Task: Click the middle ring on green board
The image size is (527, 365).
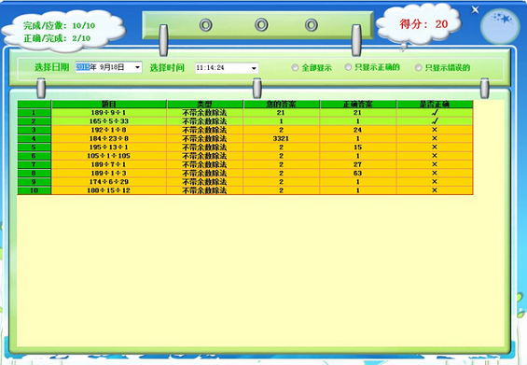Action: [x=261, y=24]
